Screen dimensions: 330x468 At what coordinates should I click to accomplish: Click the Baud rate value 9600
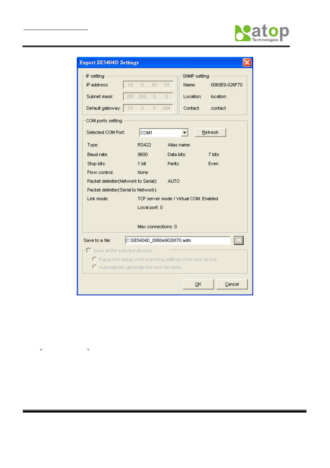143,155
